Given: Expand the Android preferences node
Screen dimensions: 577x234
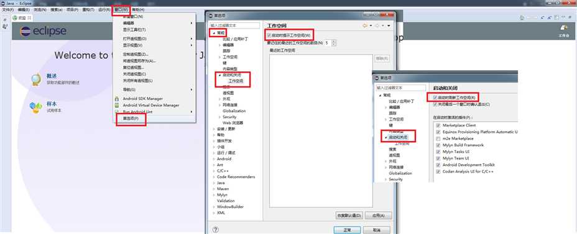Looking at the screenshot, I should 214,159.
